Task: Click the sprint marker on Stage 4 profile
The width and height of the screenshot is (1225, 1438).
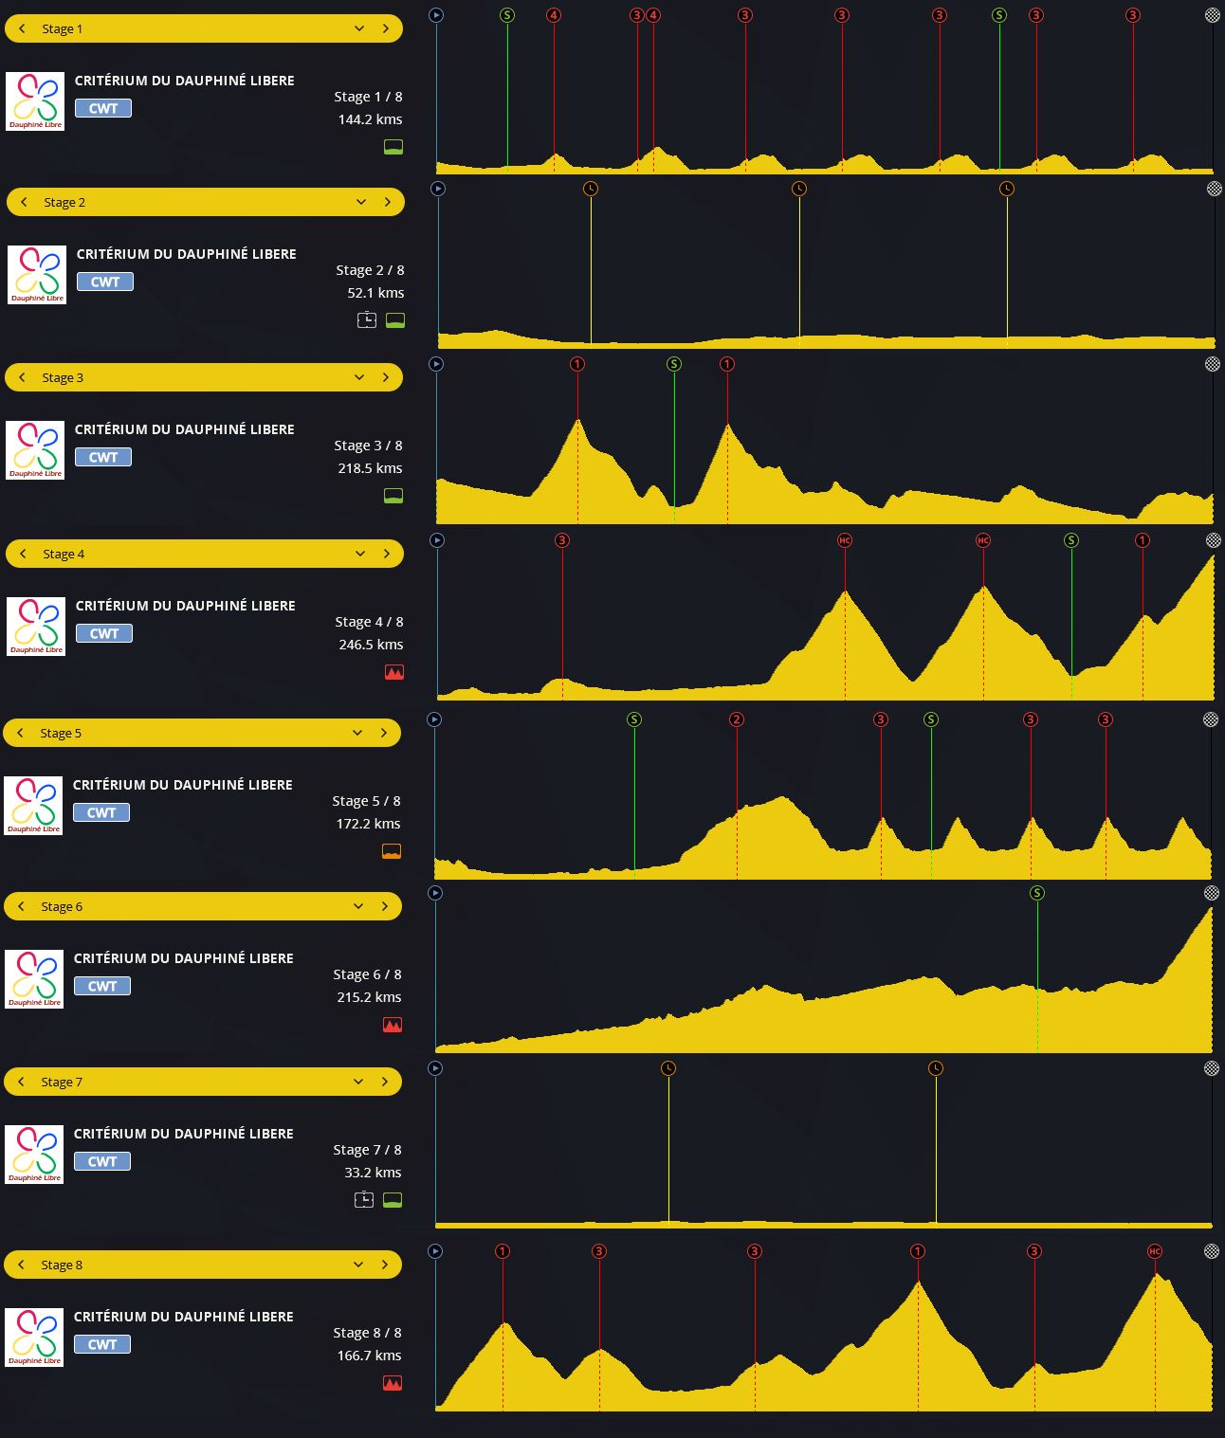Action: [x=1071, y=540]
